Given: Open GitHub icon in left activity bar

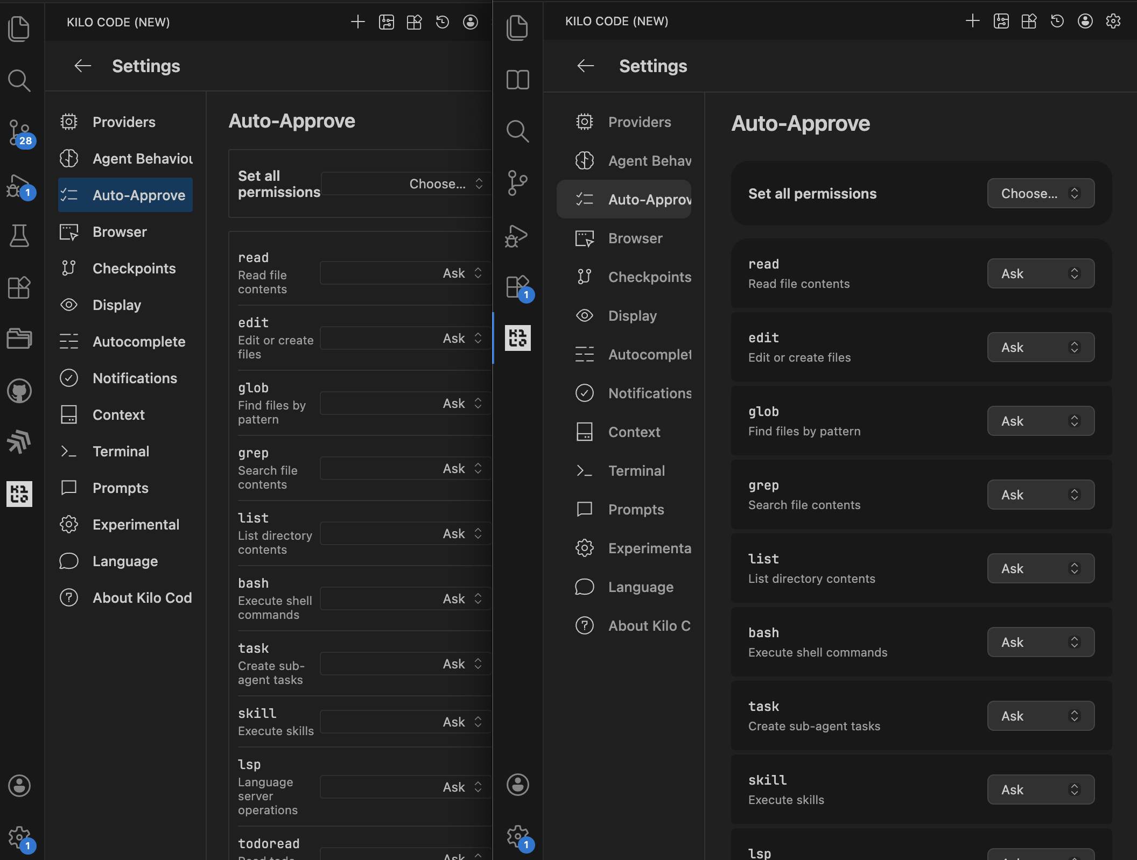Looking at the screenshot, I should (x=19, y=391).
